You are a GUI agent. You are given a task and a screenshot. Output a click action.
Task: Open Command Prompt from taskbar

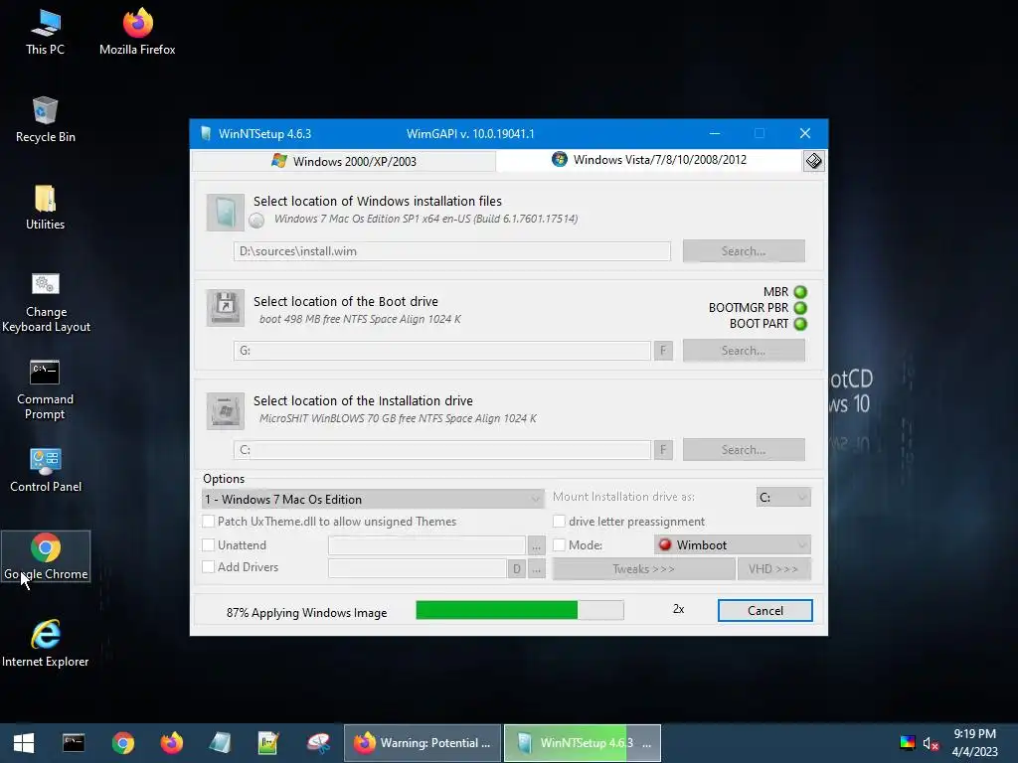[74, 743]
